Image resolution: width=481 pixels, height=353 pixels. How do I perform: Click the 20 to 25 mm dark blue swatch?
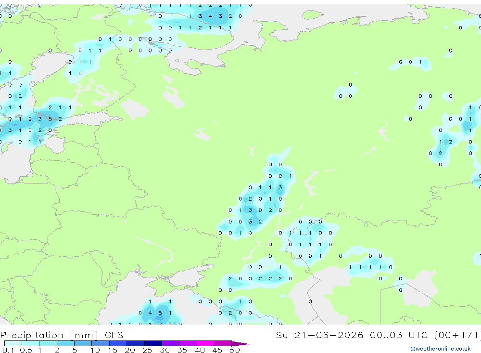(x=136, y=343)
